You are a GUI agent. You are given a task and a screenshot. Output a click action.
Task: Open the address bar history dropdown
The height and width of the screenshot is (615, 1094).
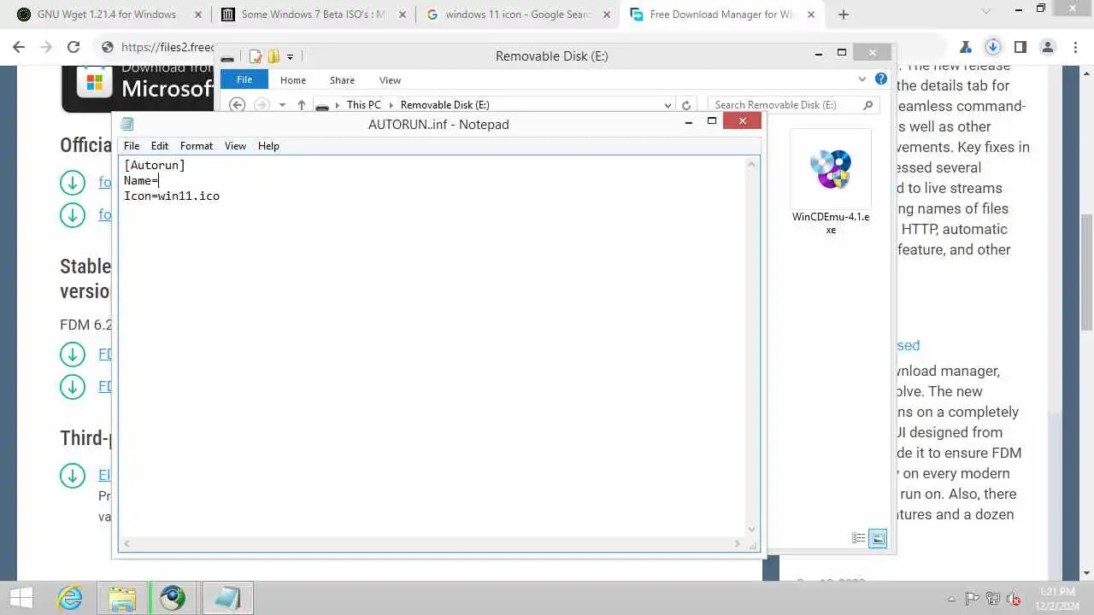[x=668, y=105]
